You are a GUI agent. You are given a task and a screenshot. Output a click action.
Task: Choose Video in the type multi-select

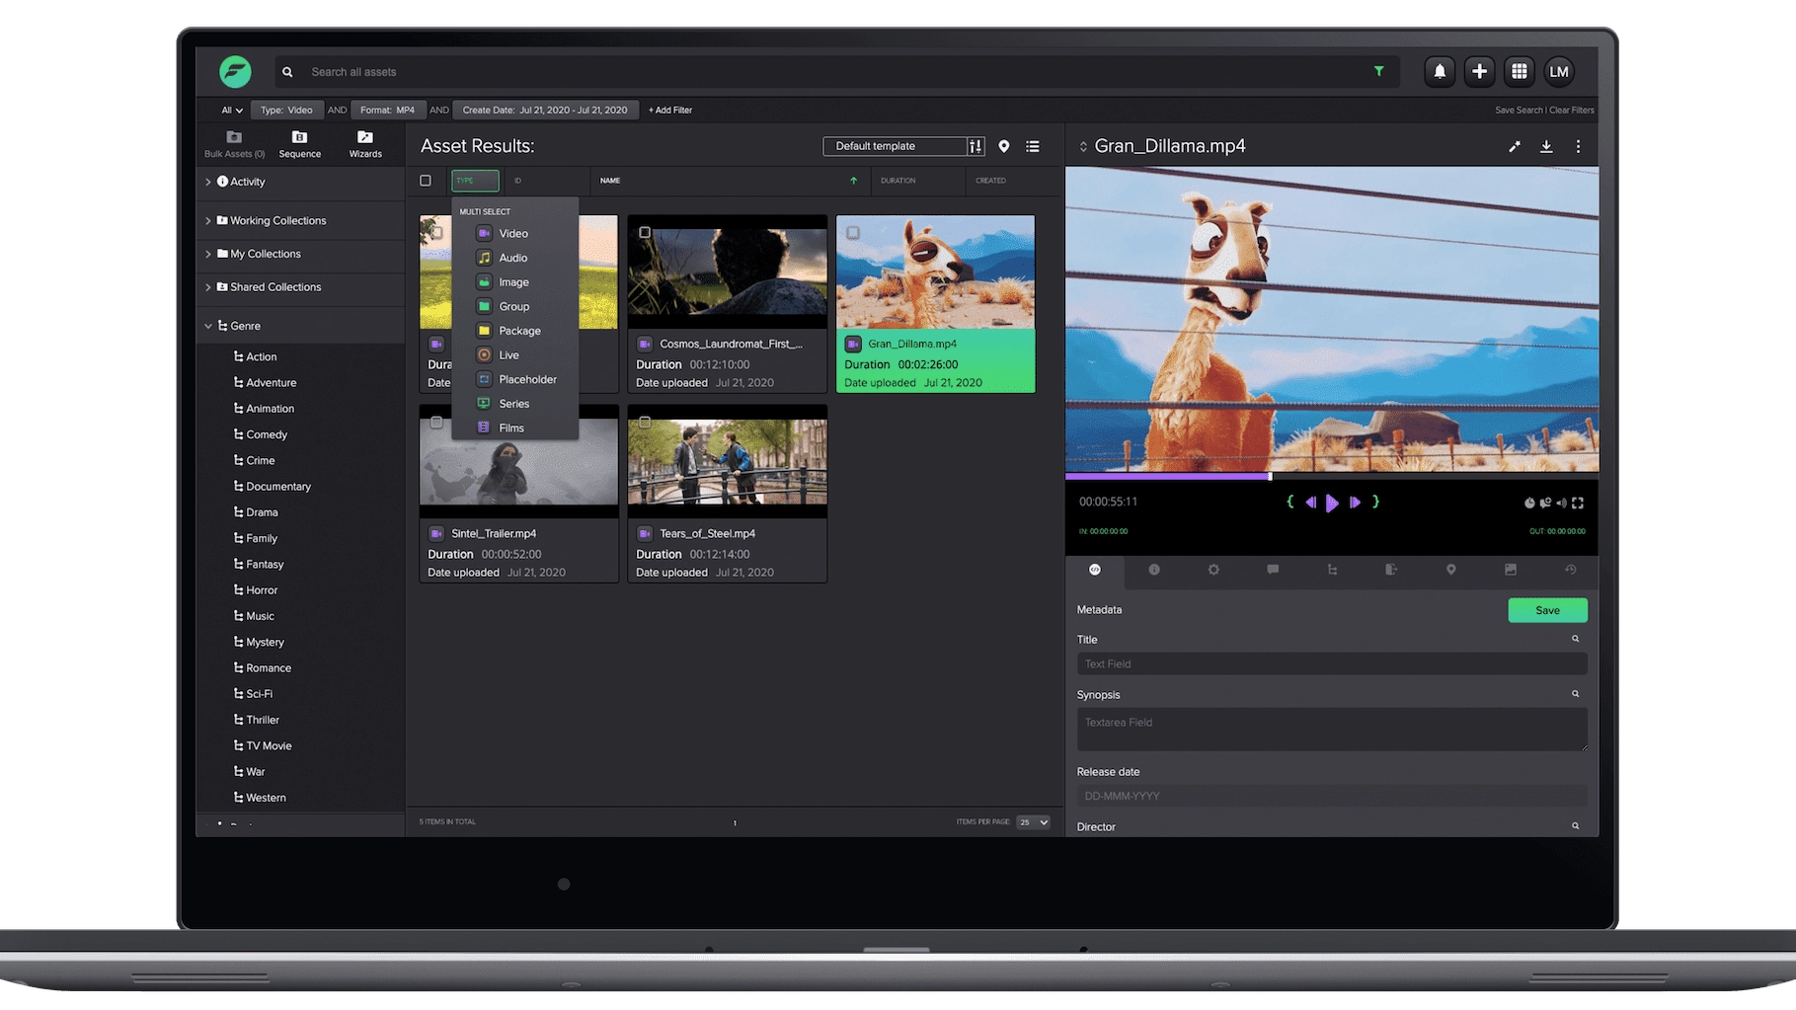coord(514,233)
